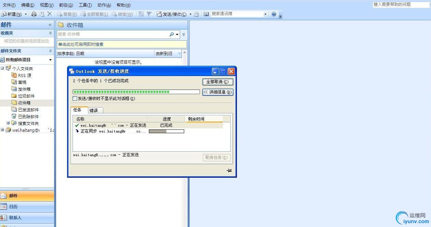Open the 视图 menu
The image size is (431, 227).
click(47, 5)
